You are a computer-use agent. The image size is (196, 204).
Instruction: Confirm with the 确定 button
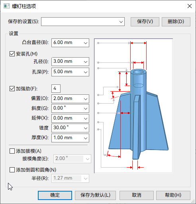tap(55, 195)
